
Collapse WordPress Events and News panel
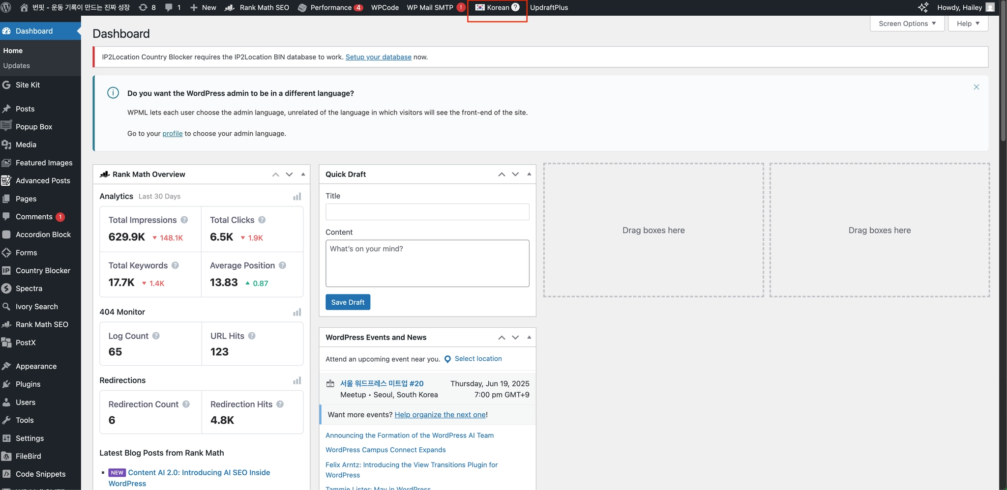[x=529, y=338]
